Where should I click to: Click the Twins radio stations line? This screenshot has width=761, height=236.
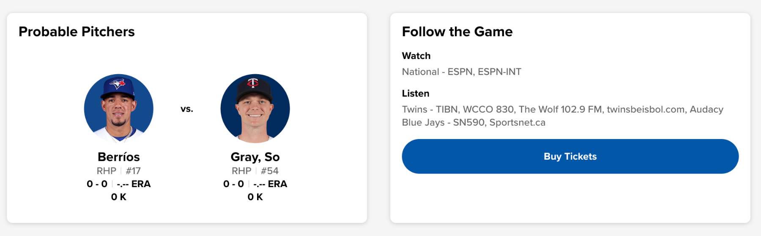point(562,109)
